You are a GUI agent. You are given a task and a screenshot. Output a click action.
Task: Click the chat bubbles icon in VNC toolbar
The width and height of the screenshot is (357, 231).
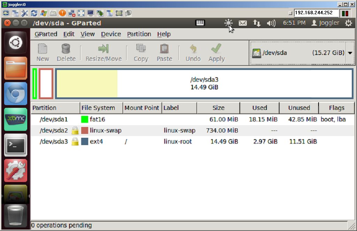tap(128, 13)
